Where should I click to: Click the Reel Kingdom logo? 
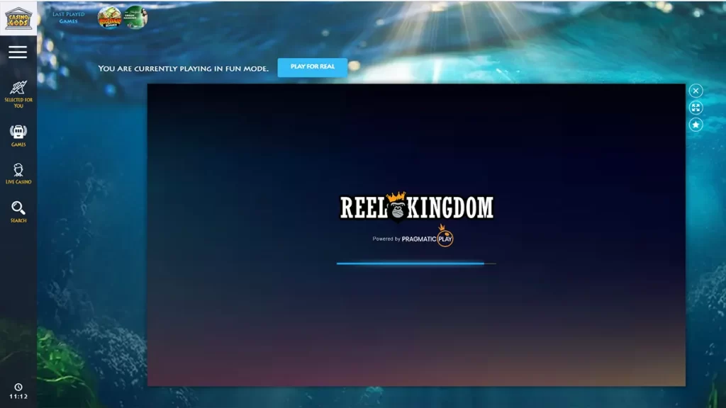(x=417, y=206)
